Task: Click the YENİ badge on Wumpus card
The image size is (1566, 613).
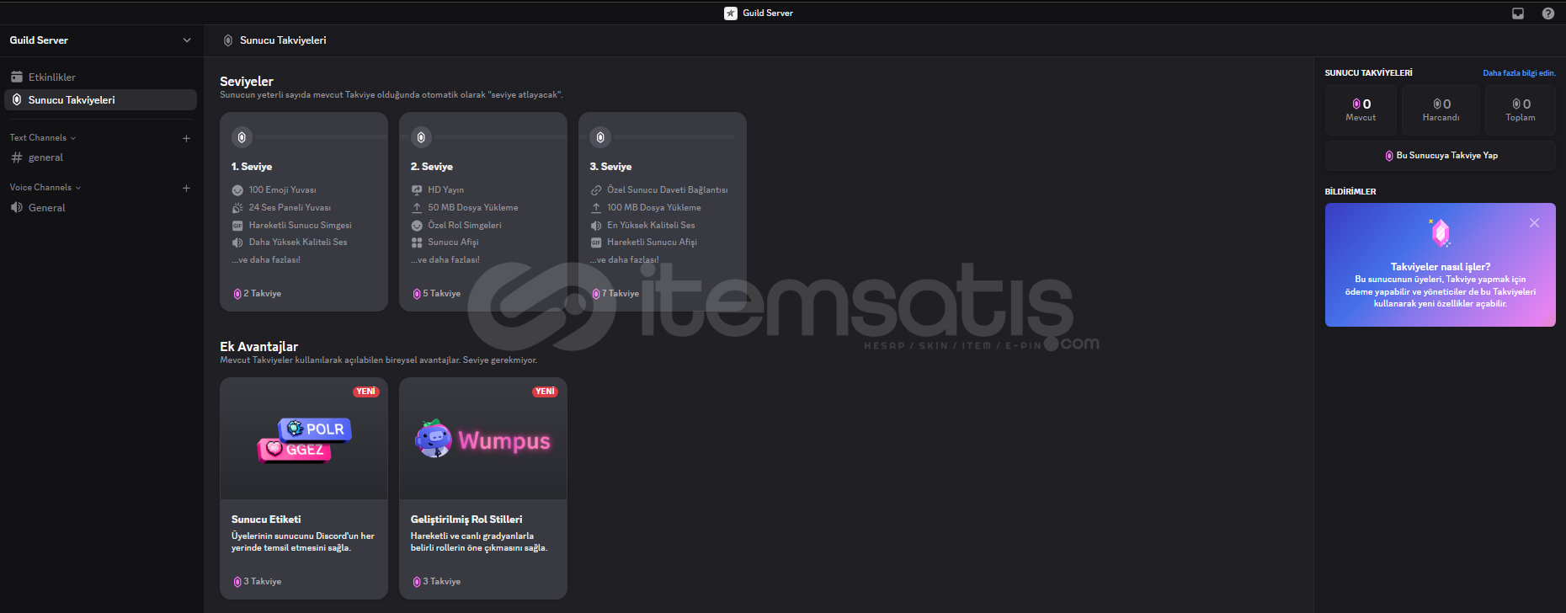Action: (x=546, y=392)
